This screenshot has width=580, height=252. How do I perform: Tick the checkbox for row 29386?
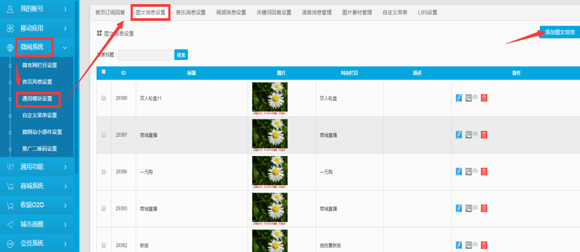coord(103,172)
